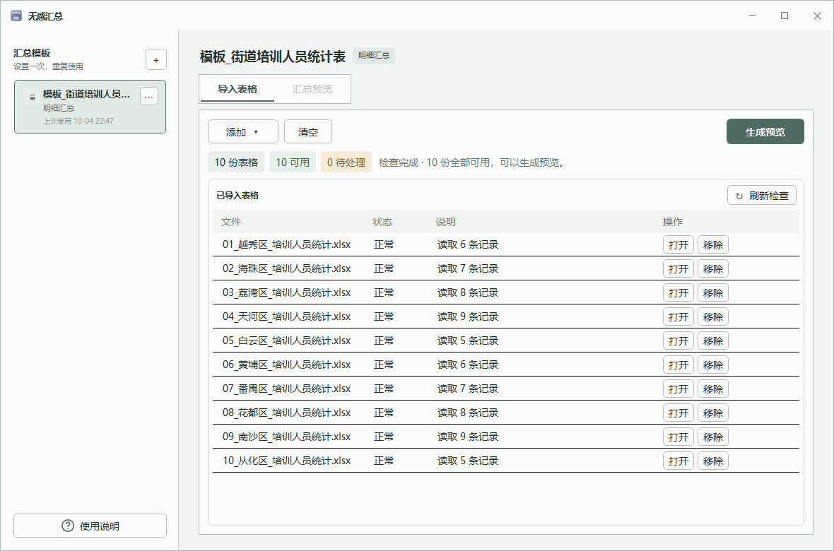Screen dimensions: 834x551
Task: Click file name 01_越秀区_培训人员统计.xlsx
Action: [x=287, y=244]
